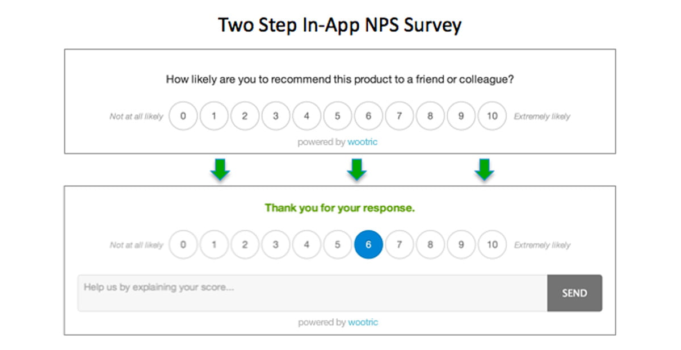Click the middle green down arrow
This screenshot has height=350, width=681.
point(356,169)
